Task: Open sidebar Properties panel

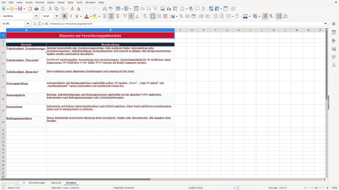Action: tap(334, 32)
